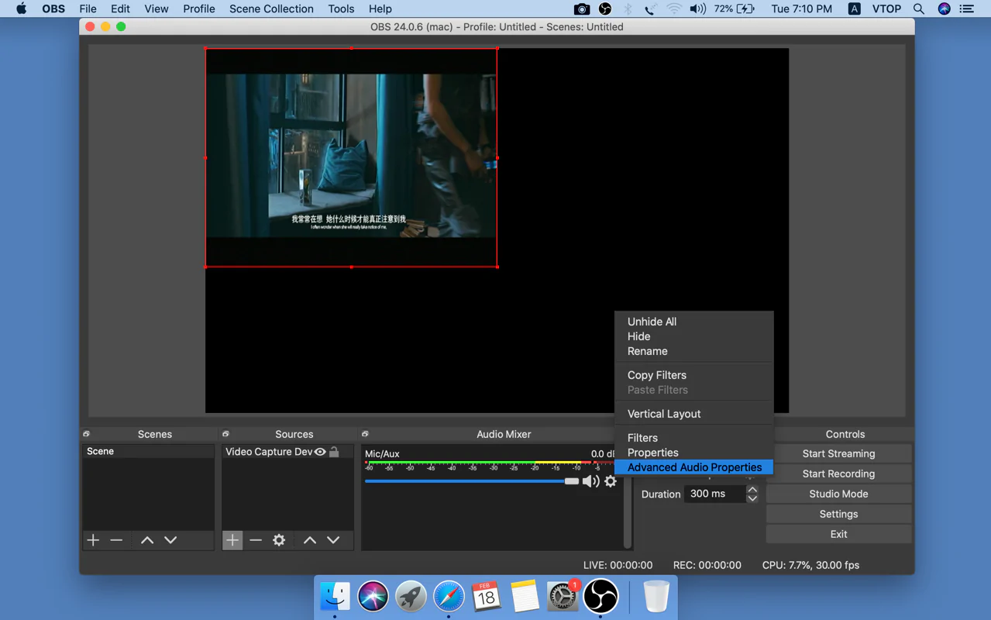Open Notes in the Dock
The height and width of the screenshot is (620, 991).
coord(525,597)
